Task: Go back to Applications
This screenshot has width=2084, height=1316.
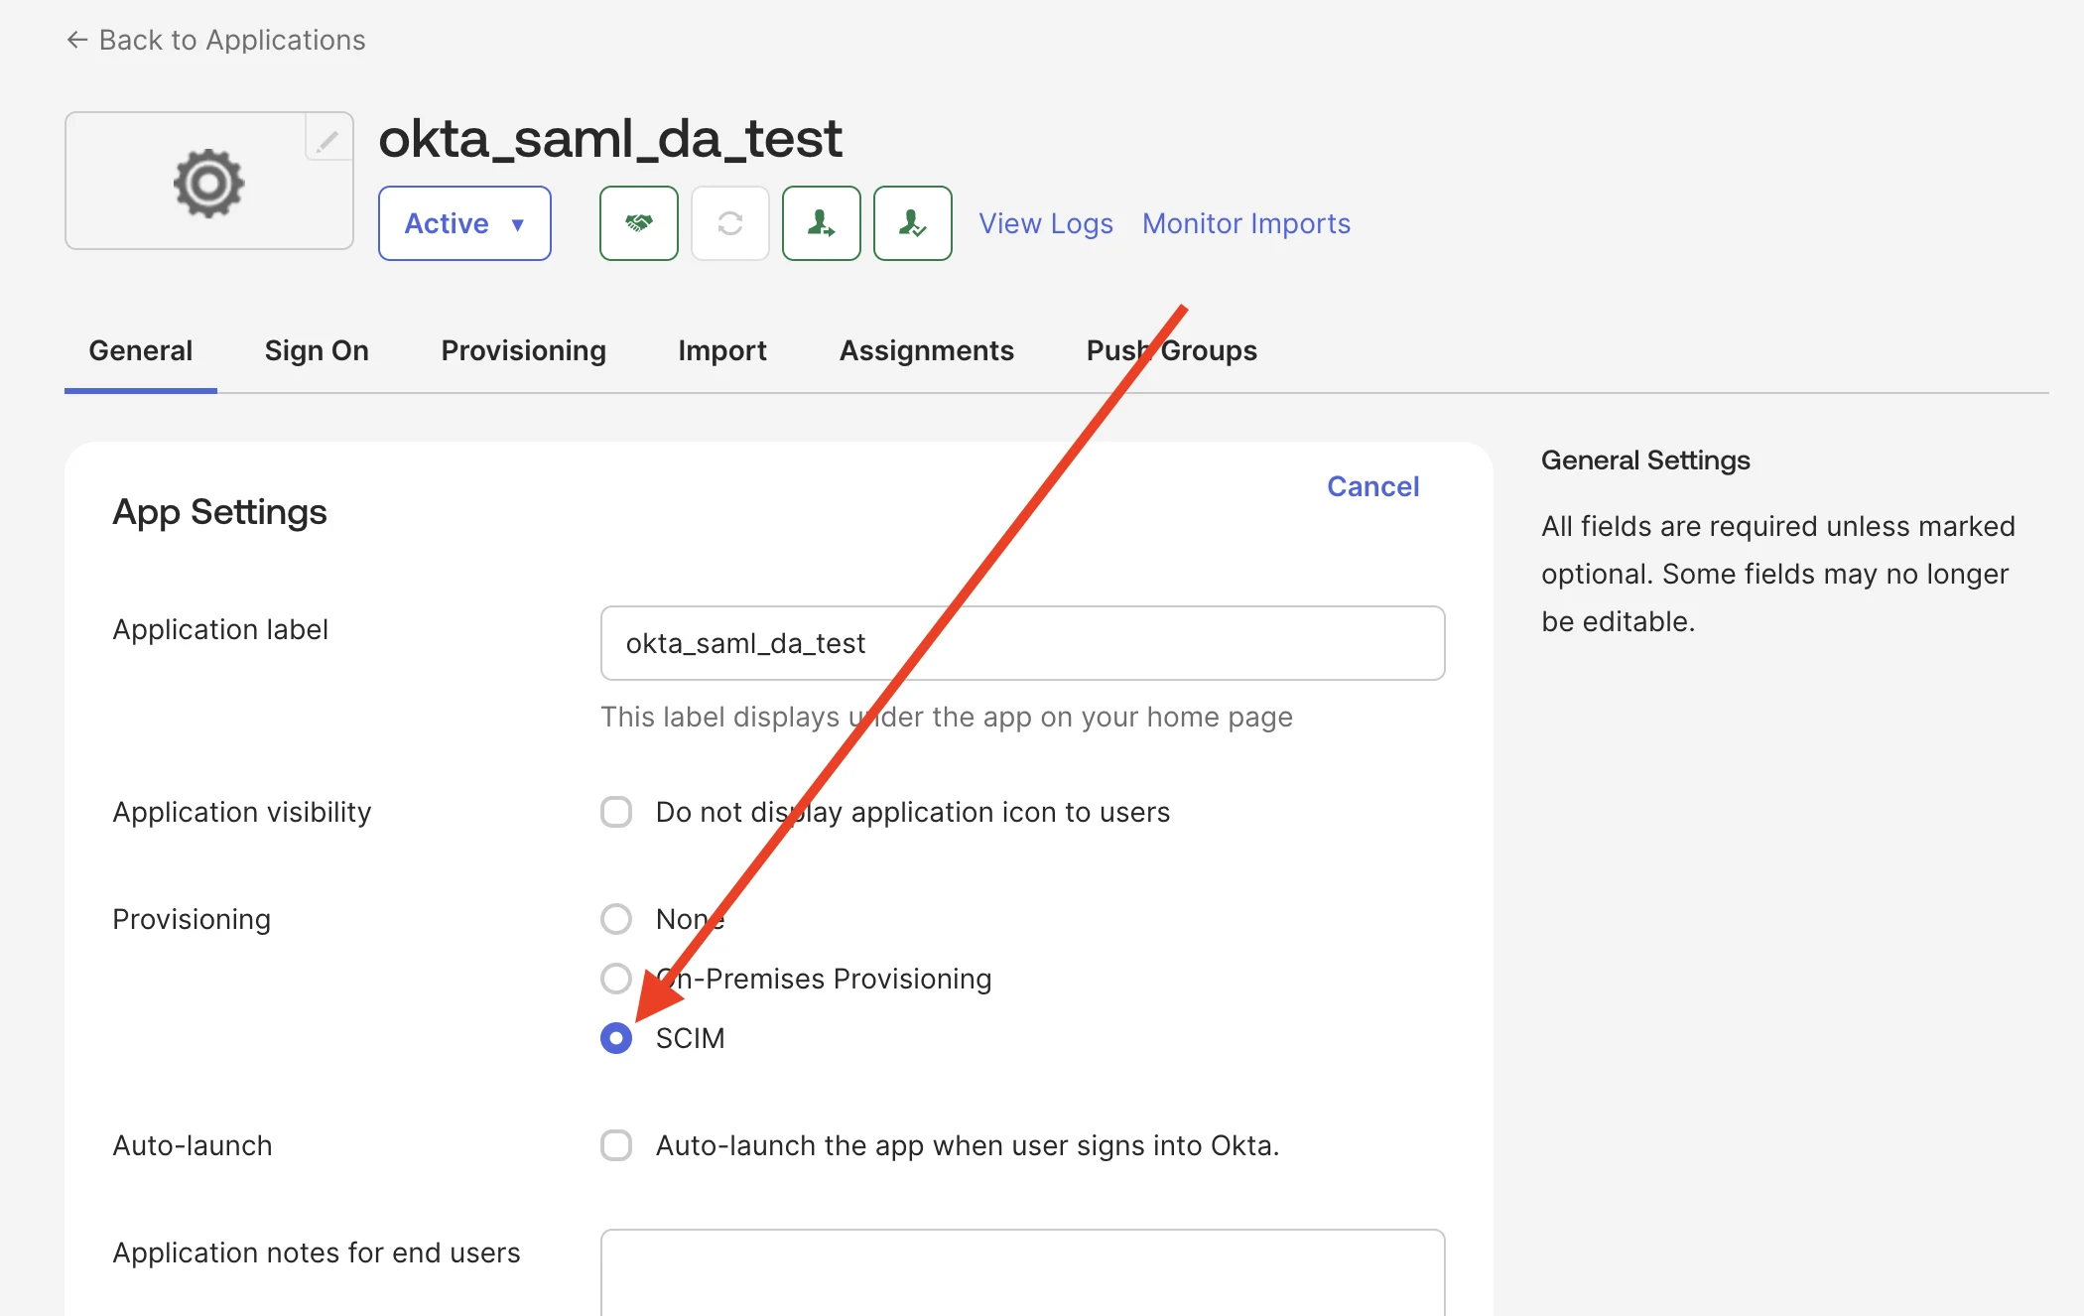Action: 216,40
